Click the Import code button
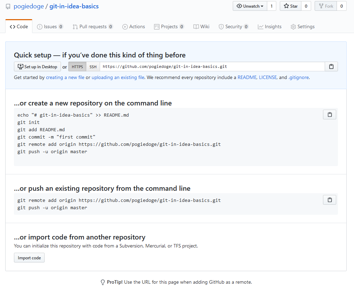Image resolution: width=354 pixels, height=291 pixels. pos(29,258)
